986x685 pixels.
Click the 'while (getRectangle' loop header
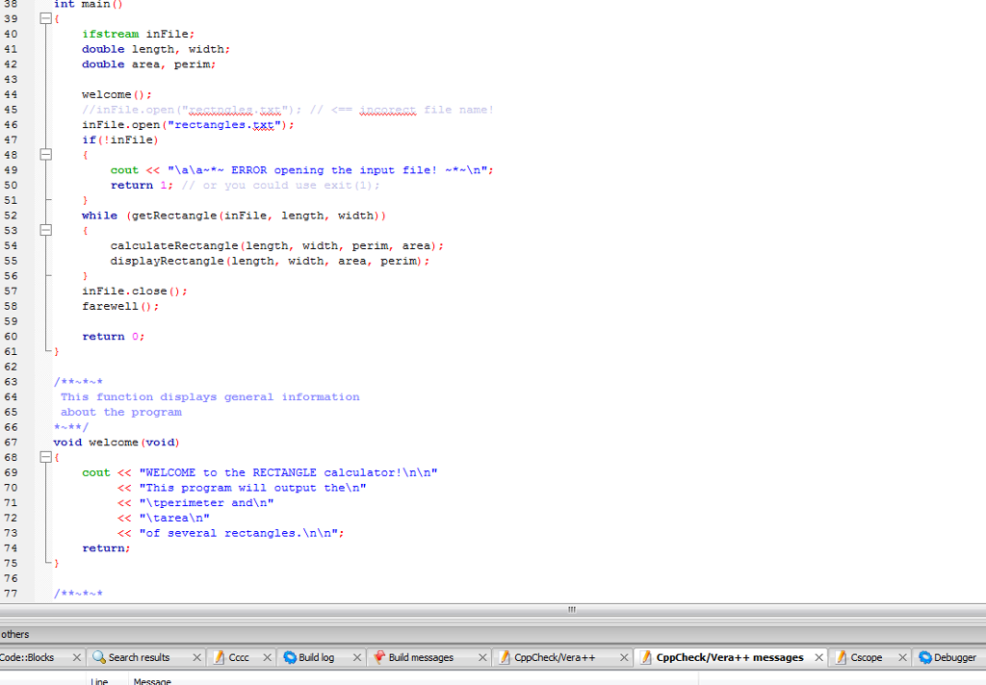coord(234,216)
